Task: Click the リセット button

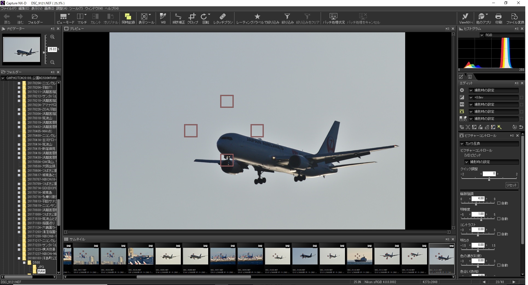Action: coord(511,185)
